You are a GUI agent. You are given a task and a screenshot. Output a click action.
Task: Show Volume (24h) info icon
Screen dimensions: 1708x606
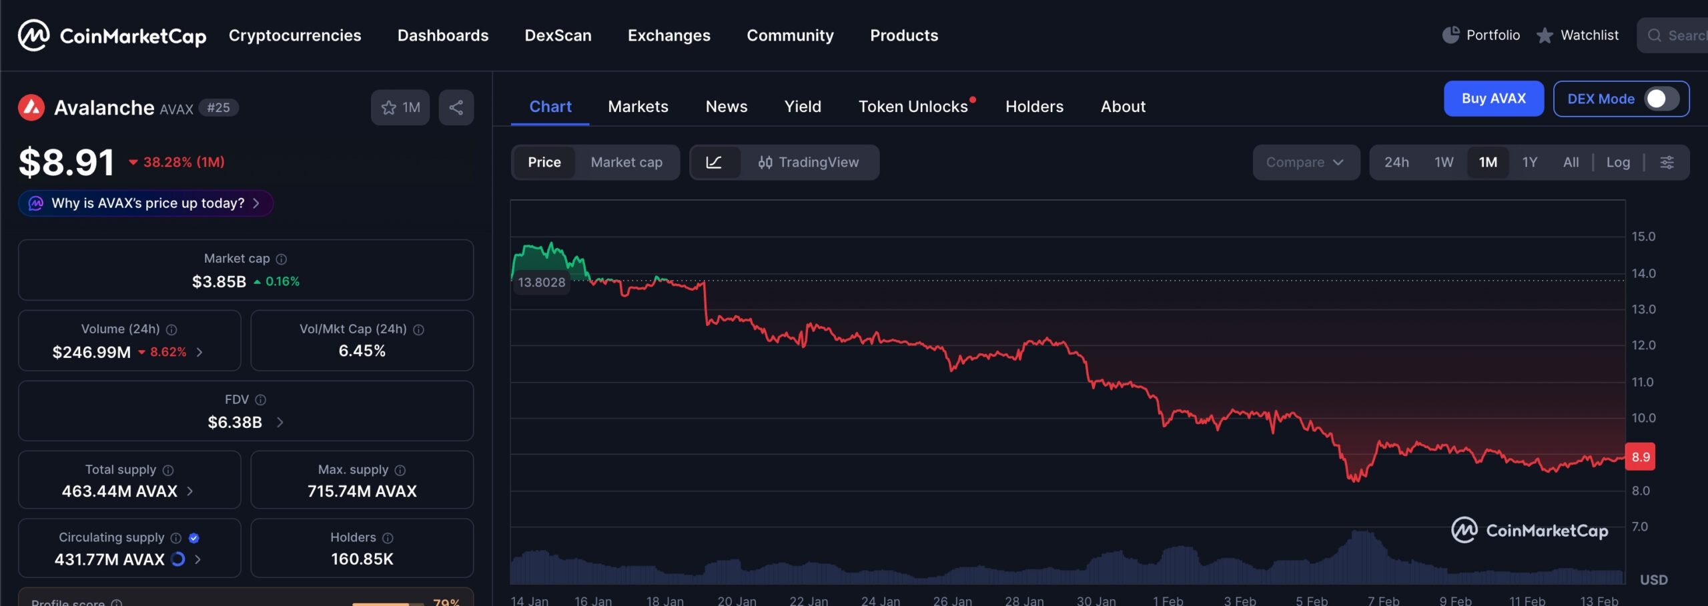[171, 329]
